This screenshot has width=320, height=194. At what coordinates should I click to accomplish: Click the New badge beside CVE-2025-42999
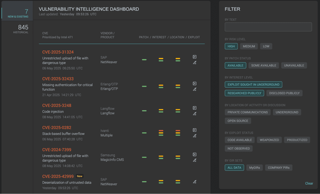80,176
